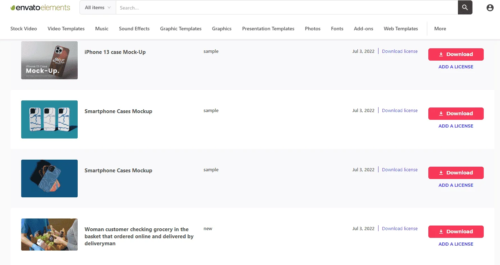Image resolution: width=500 pixels, height=265 pixels.
Task: Add a license for iPhone 13 case Mock-Up
Action: tap(456, 67)
